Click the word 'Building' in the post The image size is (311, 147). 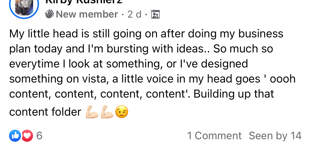tap(214, 94)
